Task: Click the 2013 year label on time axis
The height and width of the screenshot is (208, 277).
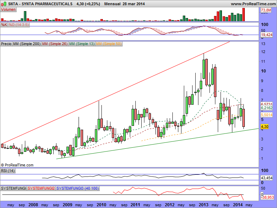Action: [204, 205]
